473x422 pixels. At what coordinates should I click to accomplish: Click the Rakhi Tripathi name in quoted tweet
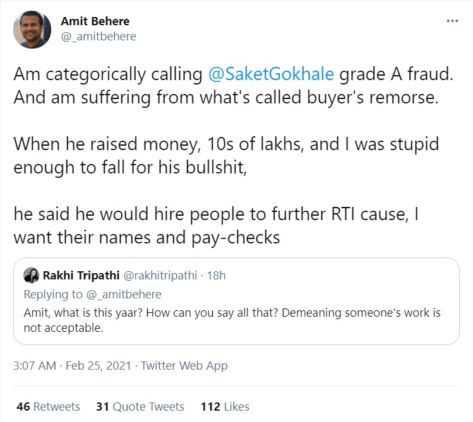(x=79, y=276)
